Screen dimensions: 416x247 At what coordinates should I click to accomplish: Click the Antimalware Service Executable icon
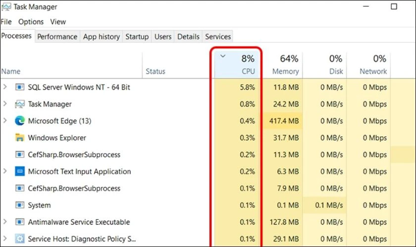(20, 222)
